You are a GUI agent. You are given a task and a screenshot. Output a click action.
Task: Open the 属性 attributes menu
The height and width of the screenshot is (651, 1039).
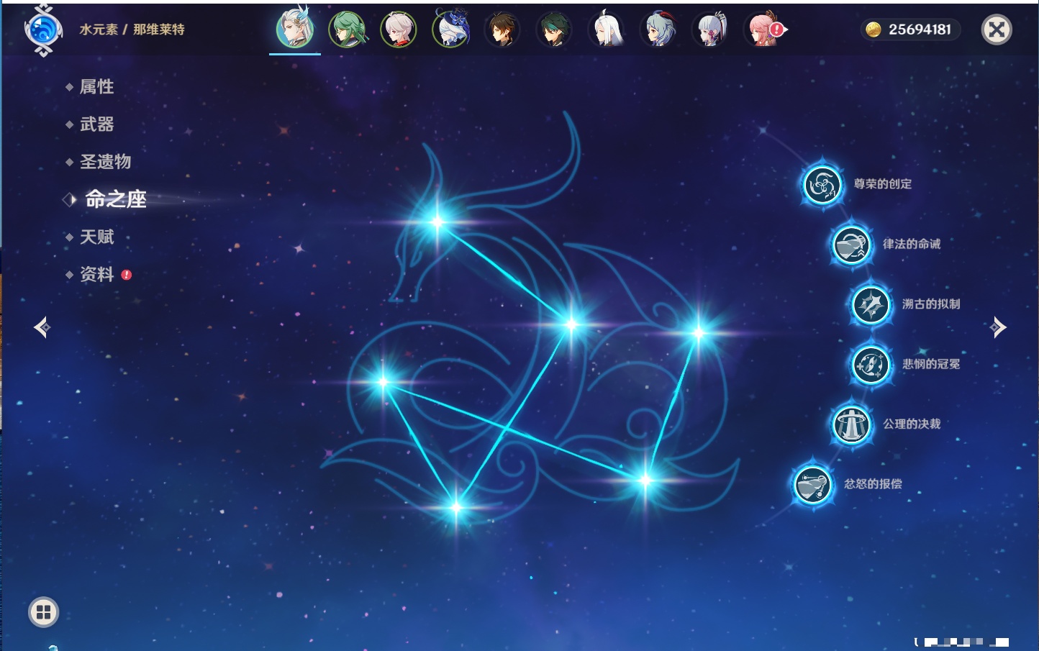tap(96, 87)
